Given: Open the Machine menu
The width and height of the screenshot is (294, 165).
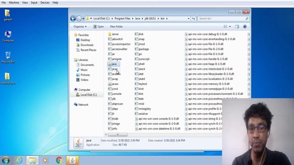Looking at the screenshot, I should pos(14,3).
